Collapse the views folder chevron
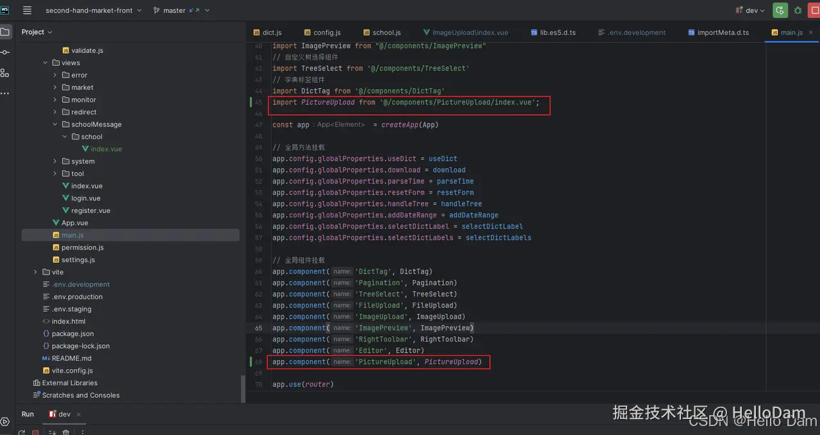The height and width of the screenshot is (435, 820). coord(45,63)
